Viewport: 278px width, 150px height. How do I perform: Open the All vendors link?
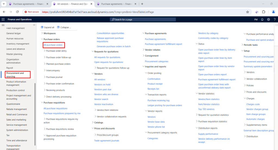100,79
